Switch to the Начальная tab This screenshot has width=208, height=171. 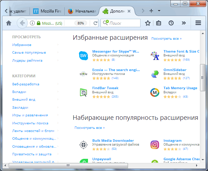82,11
